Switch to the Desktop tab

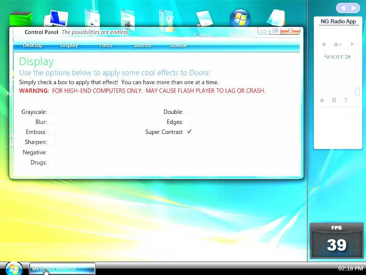pos(33,45)
